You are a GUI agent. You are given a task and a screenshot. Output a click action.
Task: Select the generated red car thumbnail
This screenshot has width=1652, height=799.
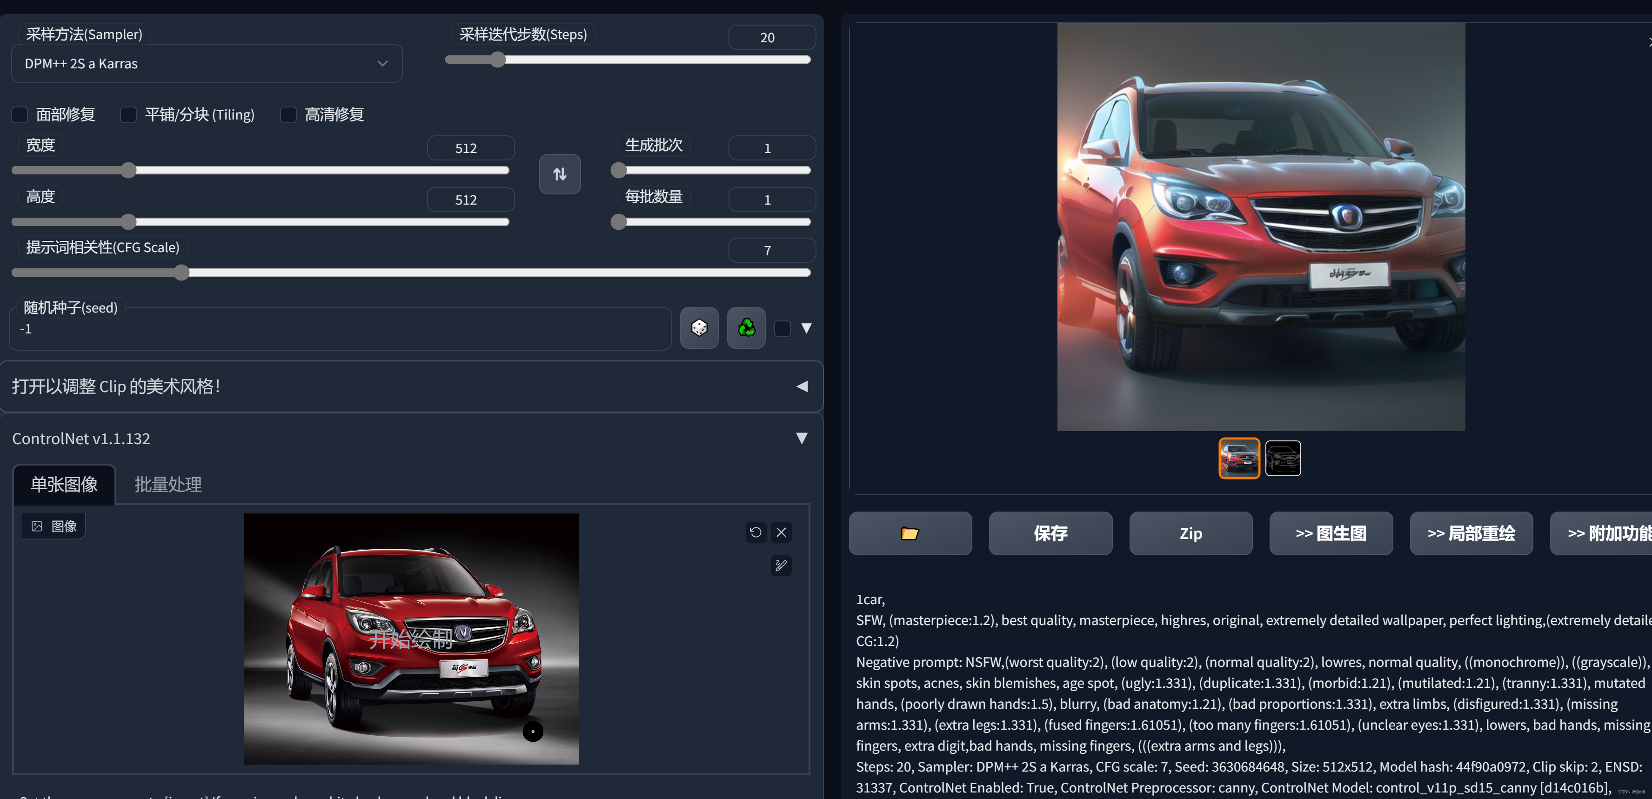point(1239,458)
